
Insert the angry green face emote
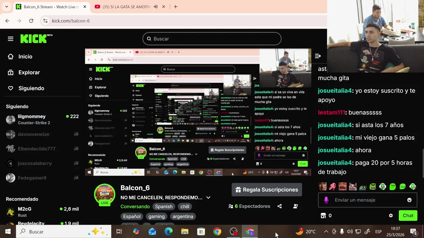(373, 186)
